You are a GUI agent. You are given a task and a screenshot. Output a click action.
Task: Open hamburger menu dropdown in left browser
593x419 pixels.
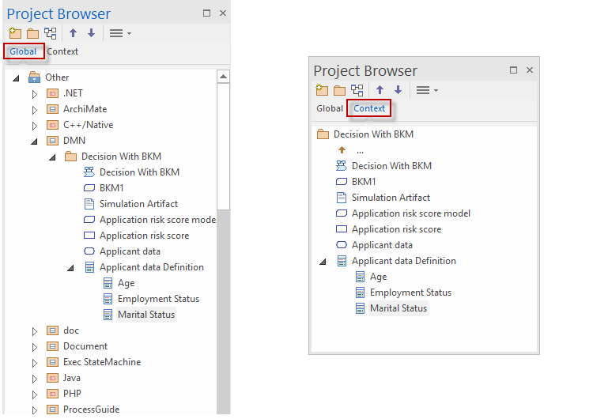click(x=120, y=33)
